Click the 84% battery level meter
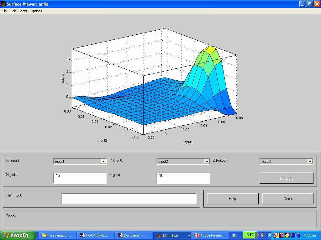 coord(249,235)
